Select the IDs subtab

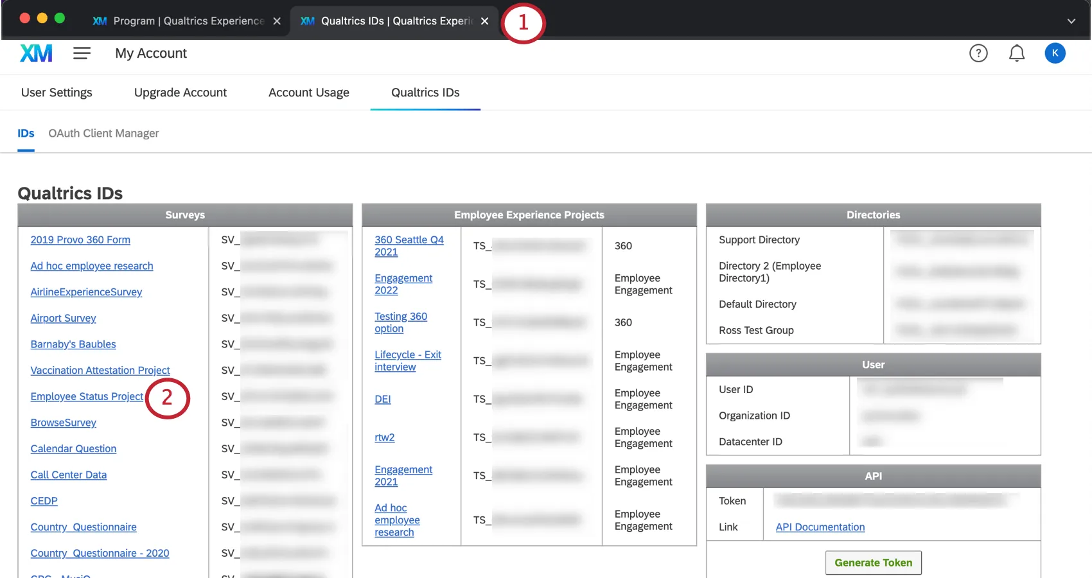(26, 133)
